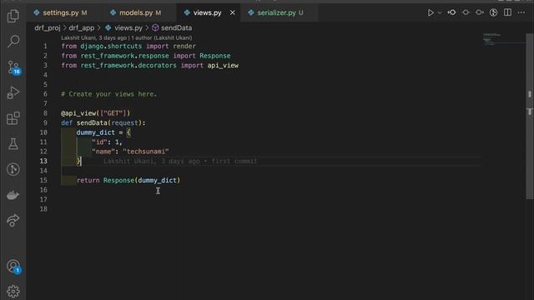
Task: Open the Git Graph circular icon
Action: tap(13, 169)
